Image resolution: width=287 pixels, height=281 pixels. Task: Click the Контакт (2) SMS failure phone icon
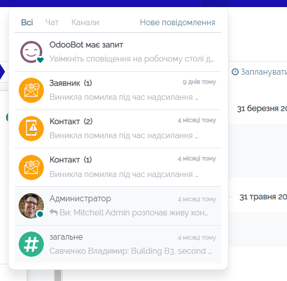(x=31, y=129)
